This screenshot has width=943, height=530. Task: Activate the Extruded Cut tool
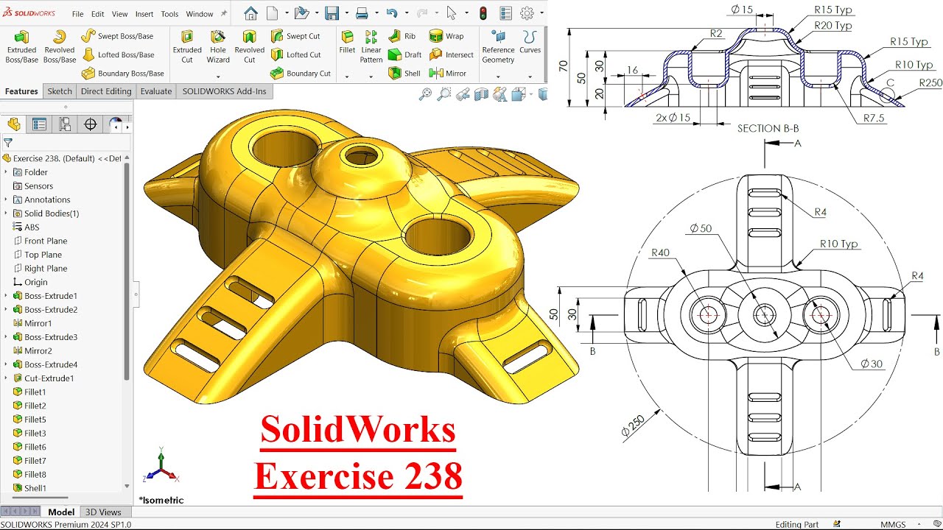click(x=187, y=47)
